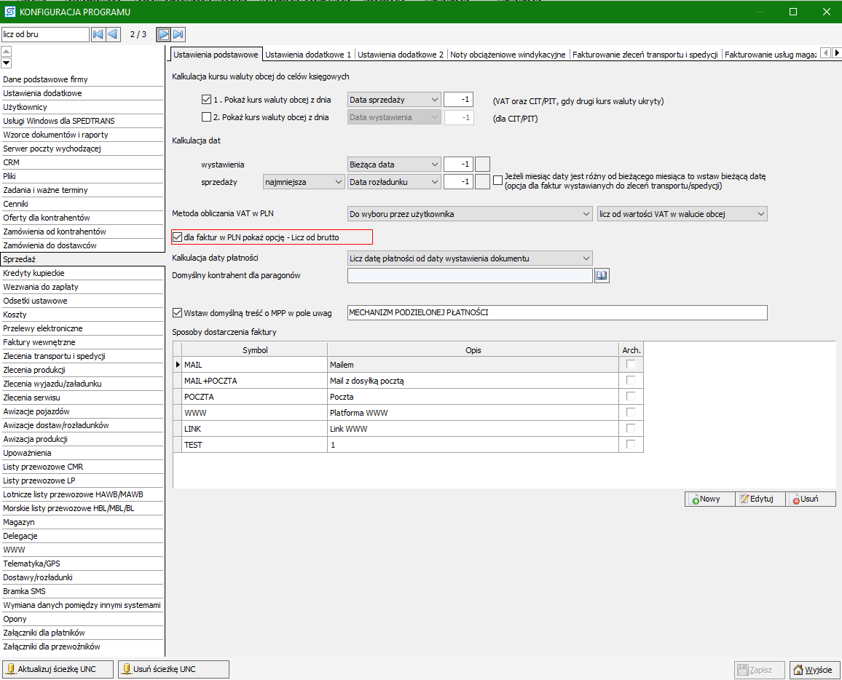Viewport: 842px width, 680px height.
Task: Jump to last search result arrow
Action: click(178, 34)
